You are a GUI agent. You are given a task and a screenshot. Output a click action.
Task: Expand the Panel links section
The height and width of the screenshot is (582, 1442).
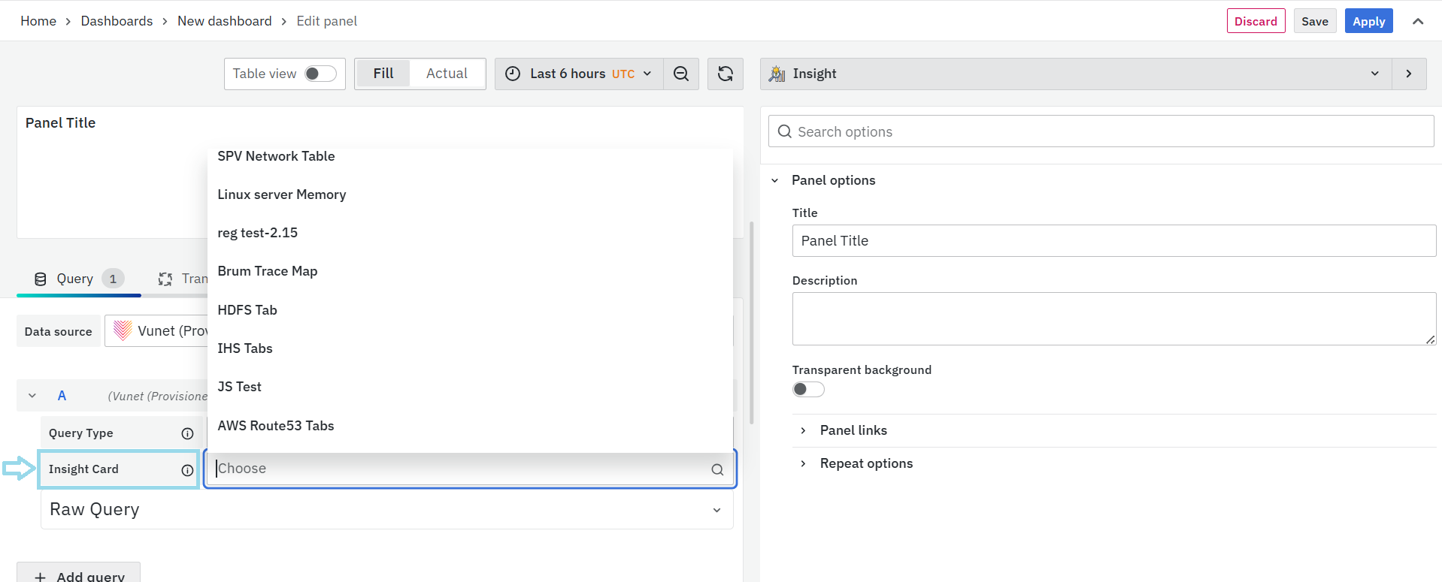(853, 430)
